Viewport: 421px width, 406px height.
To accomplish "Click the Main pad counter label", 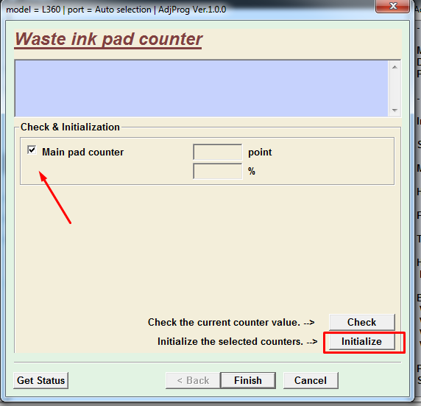I will 82,153.
